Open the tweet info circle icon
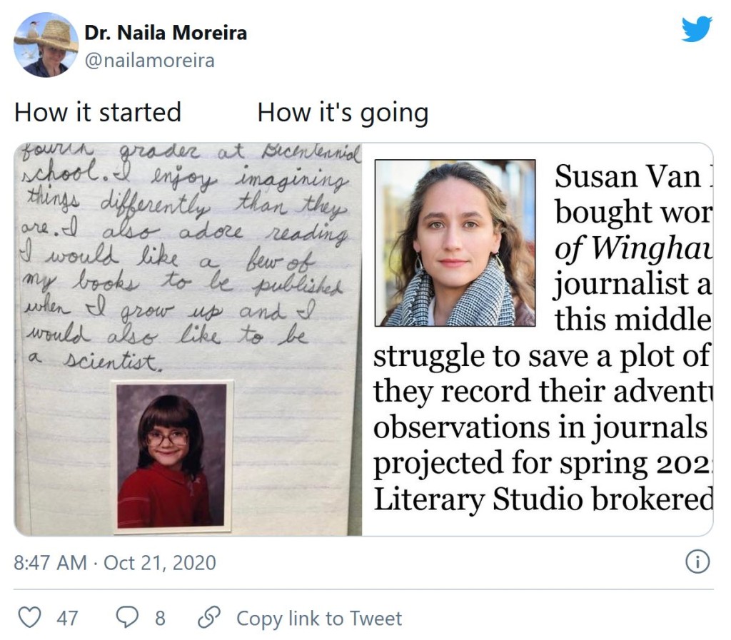This screenshot has height=640, width=731. click(697, 563)
